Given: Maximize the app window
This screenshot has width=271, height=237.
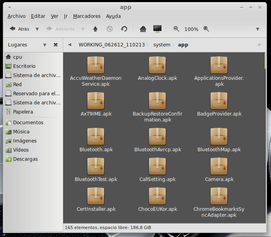Looking at the screenshot, I should 251,8.
